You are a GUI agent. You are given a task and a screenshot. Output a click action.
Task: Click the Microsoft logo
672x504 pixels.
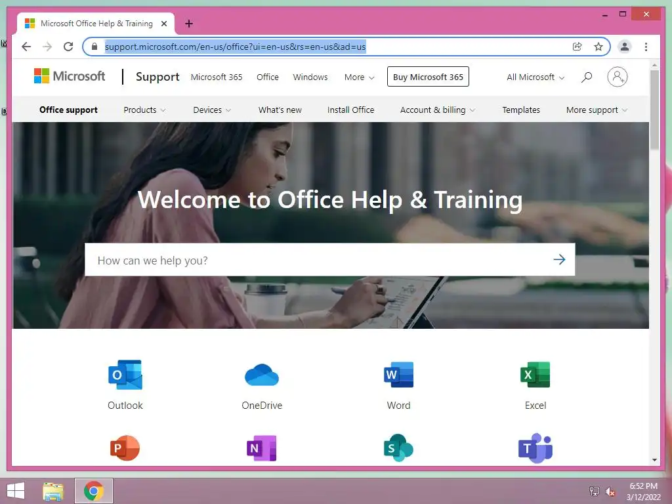70,76
